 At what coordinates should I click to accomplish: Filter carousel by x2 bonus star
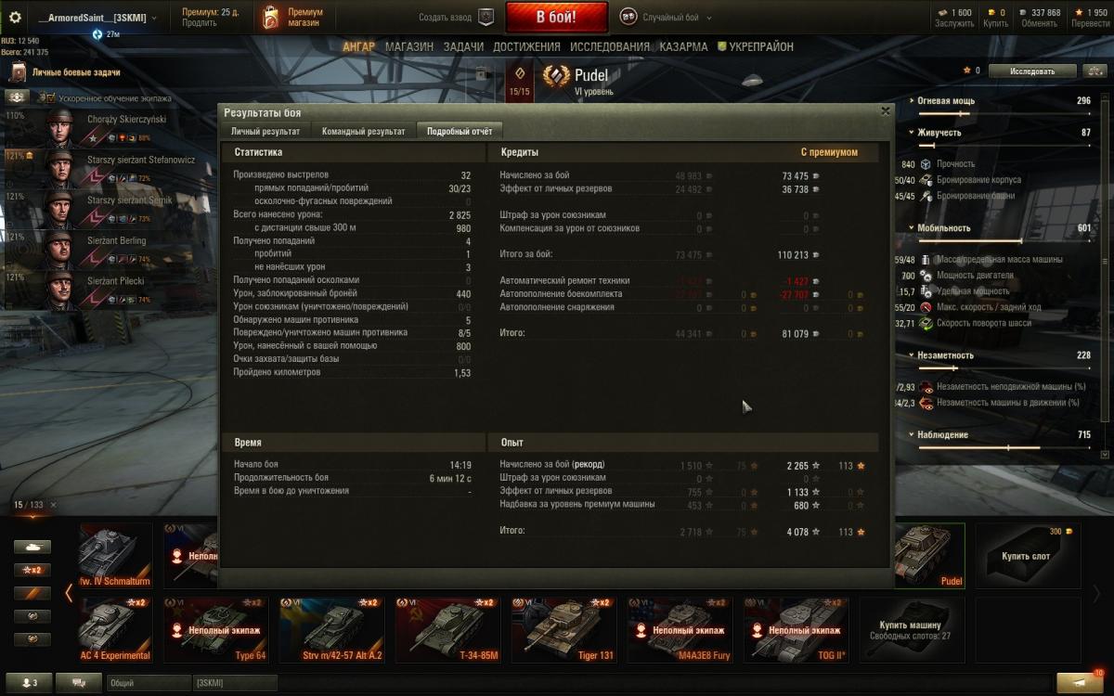pyautogui.click(x=32, y=570)
